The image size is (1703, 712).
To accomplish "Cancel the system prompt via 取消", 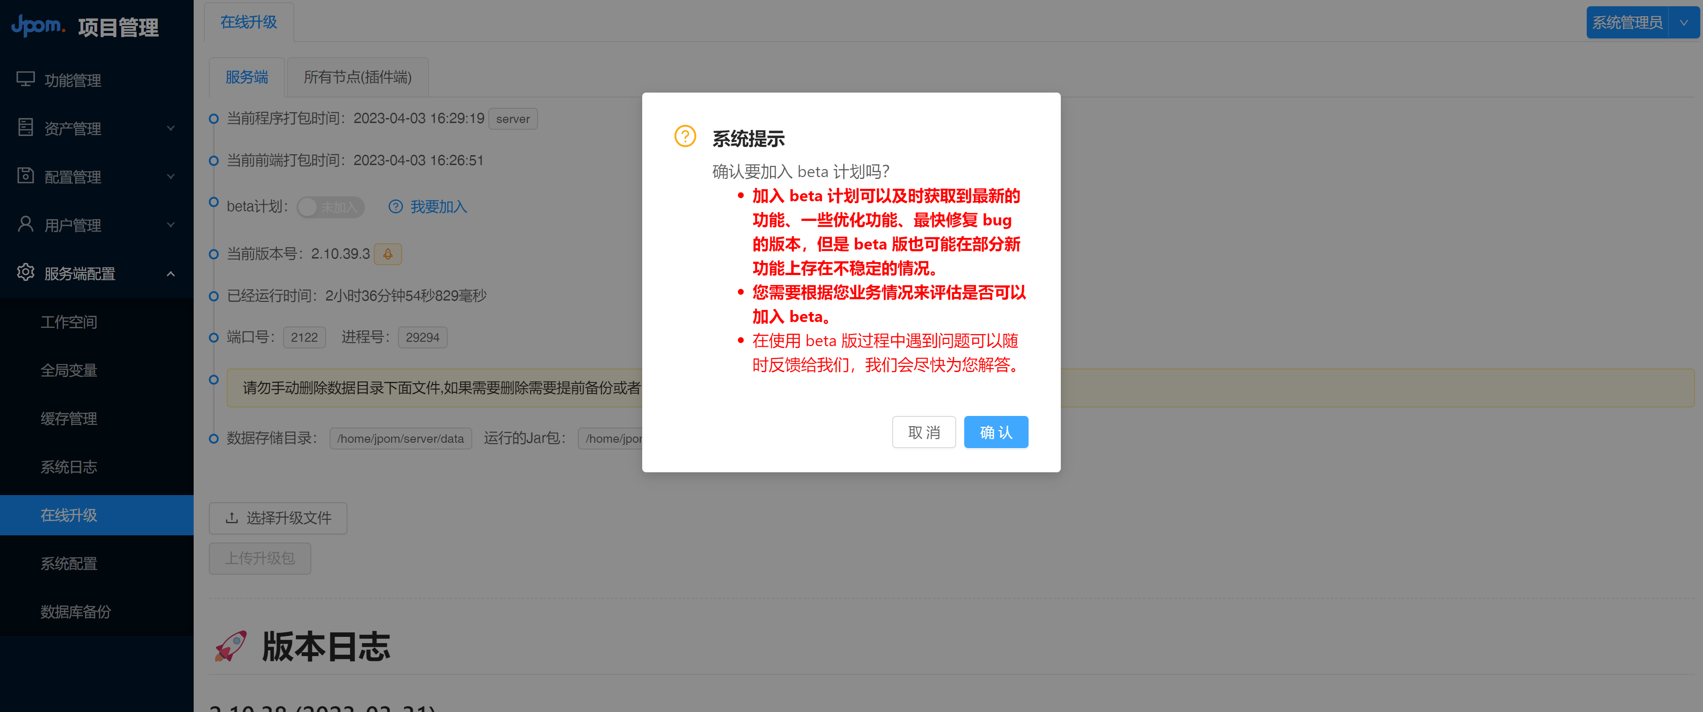I will pyautogui.click(x=924, y=432).
